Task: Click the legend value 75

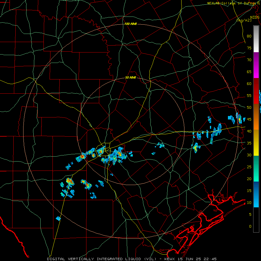Action: tap(249, 48)
